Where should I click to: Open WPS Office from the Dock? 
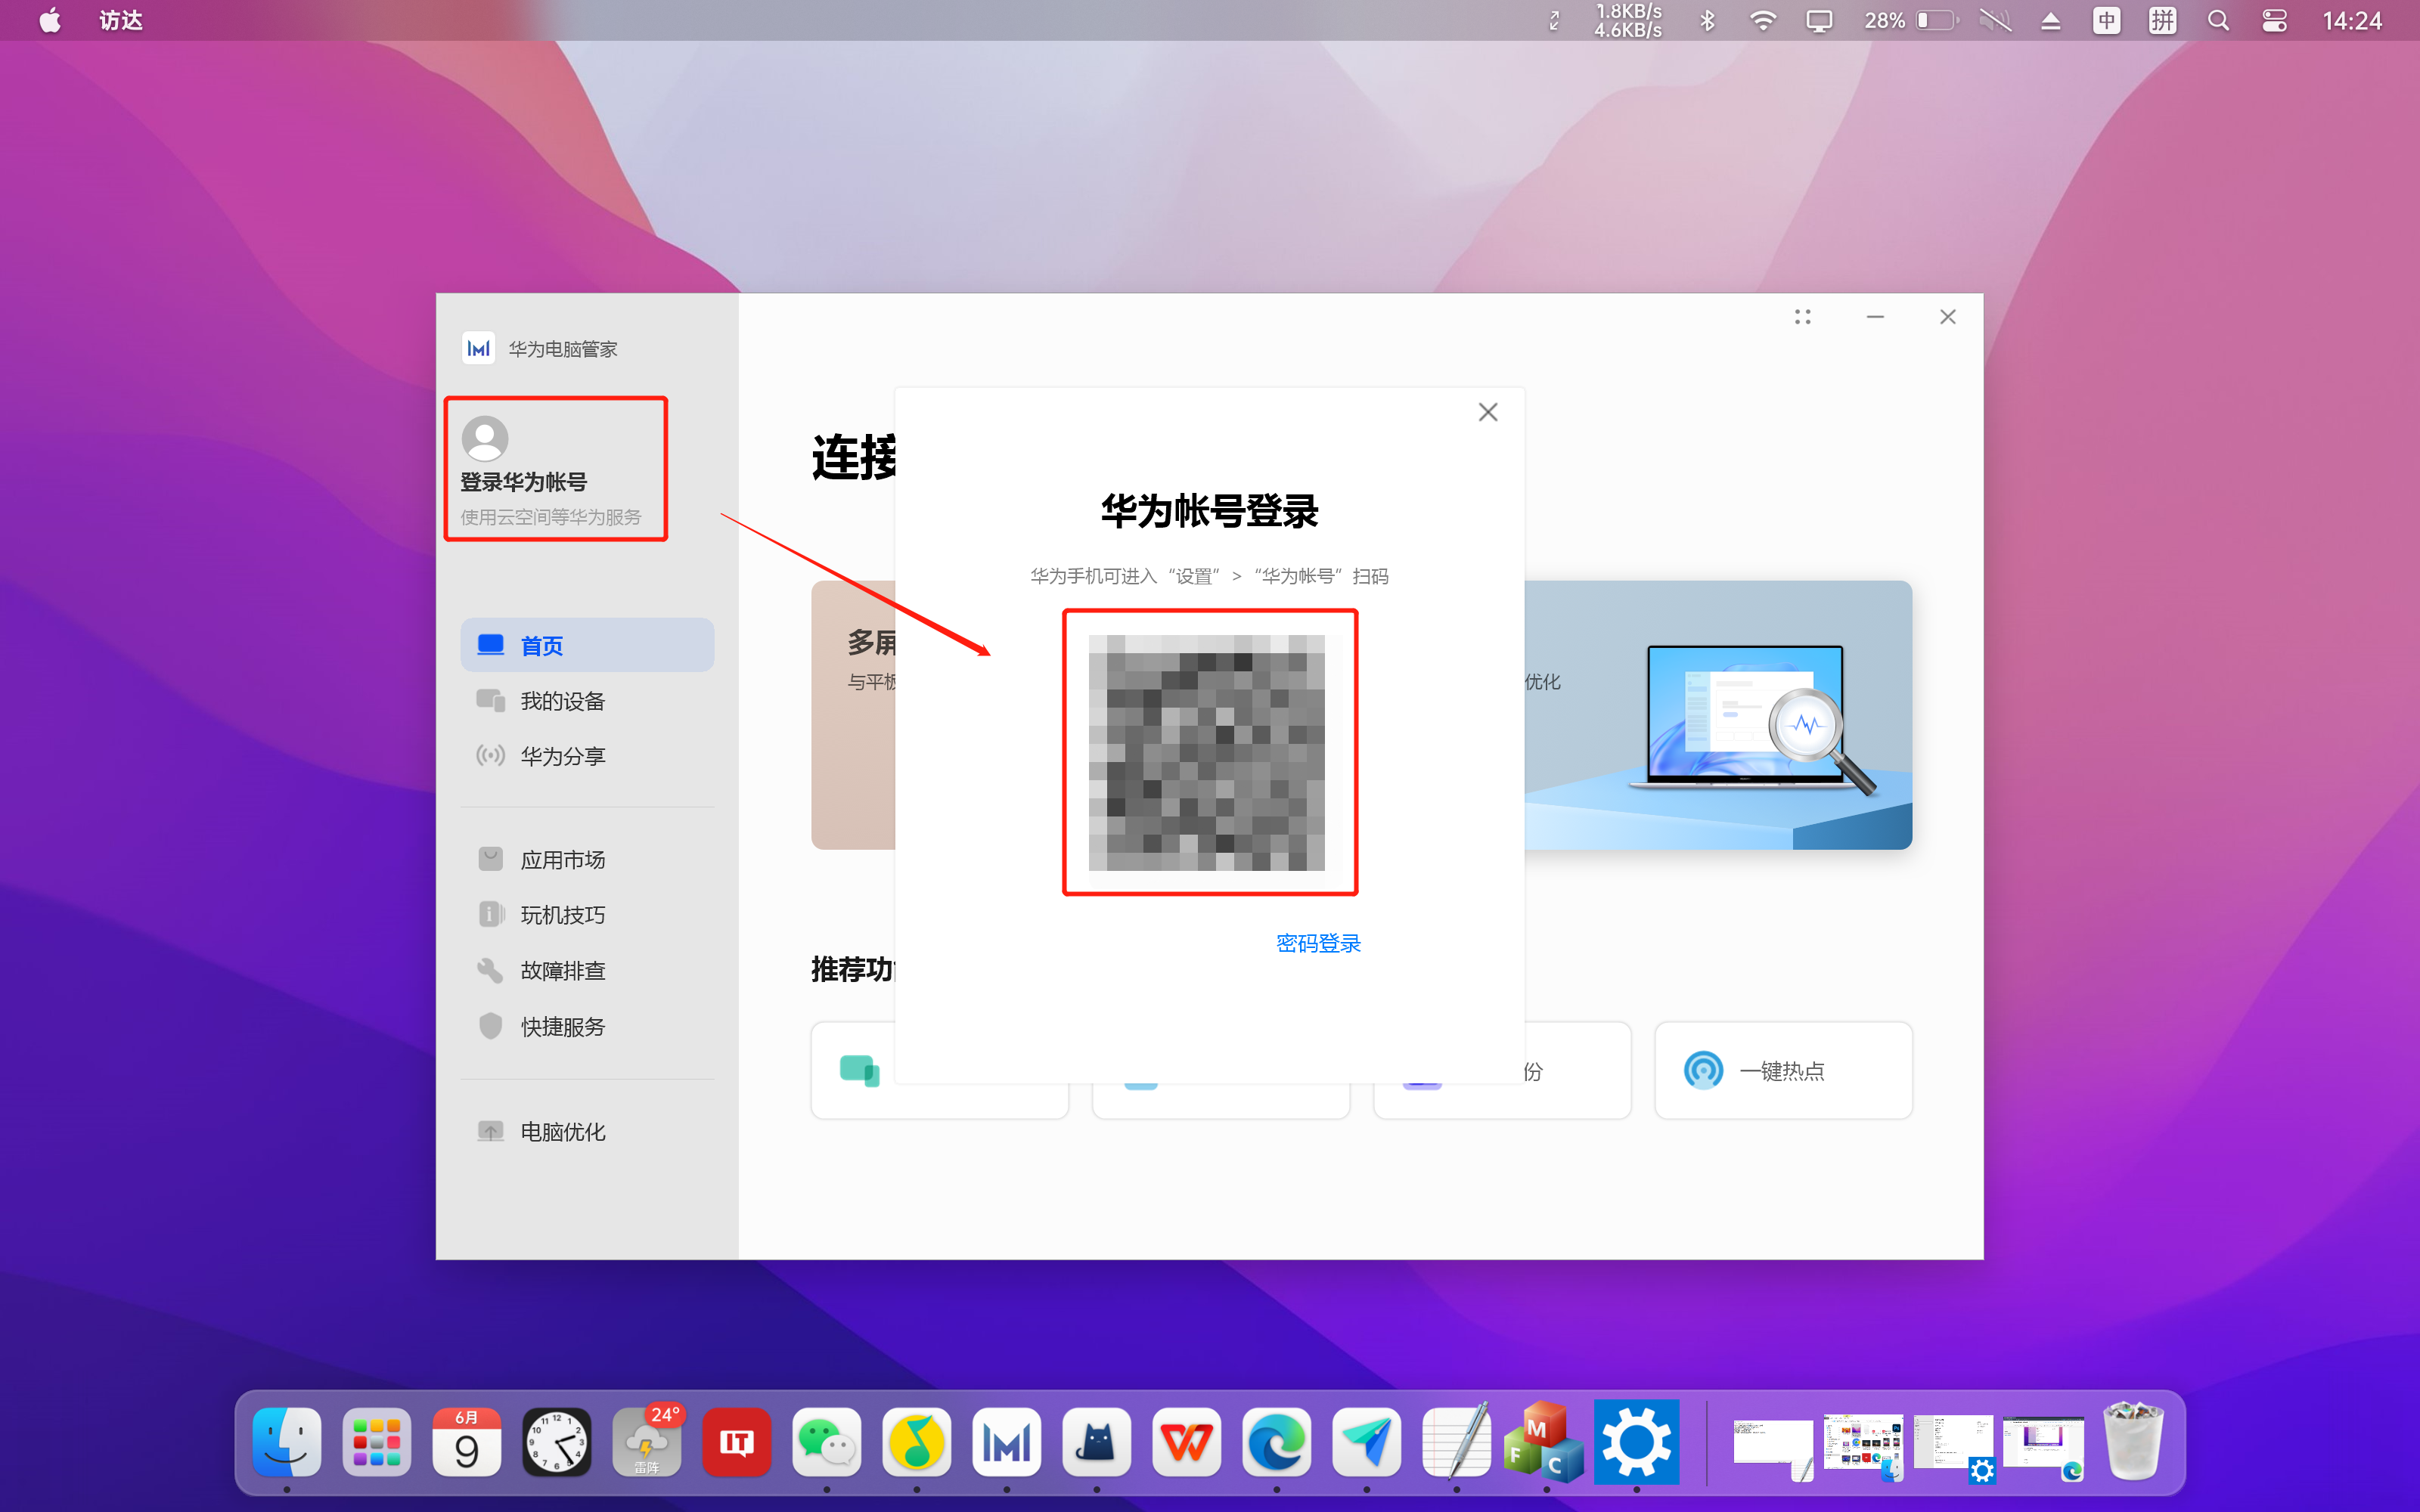[1187, 1441]
